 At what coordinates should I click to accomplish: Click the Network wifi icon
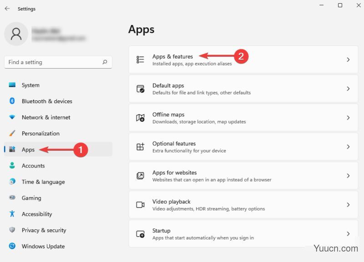coord(12,117)
